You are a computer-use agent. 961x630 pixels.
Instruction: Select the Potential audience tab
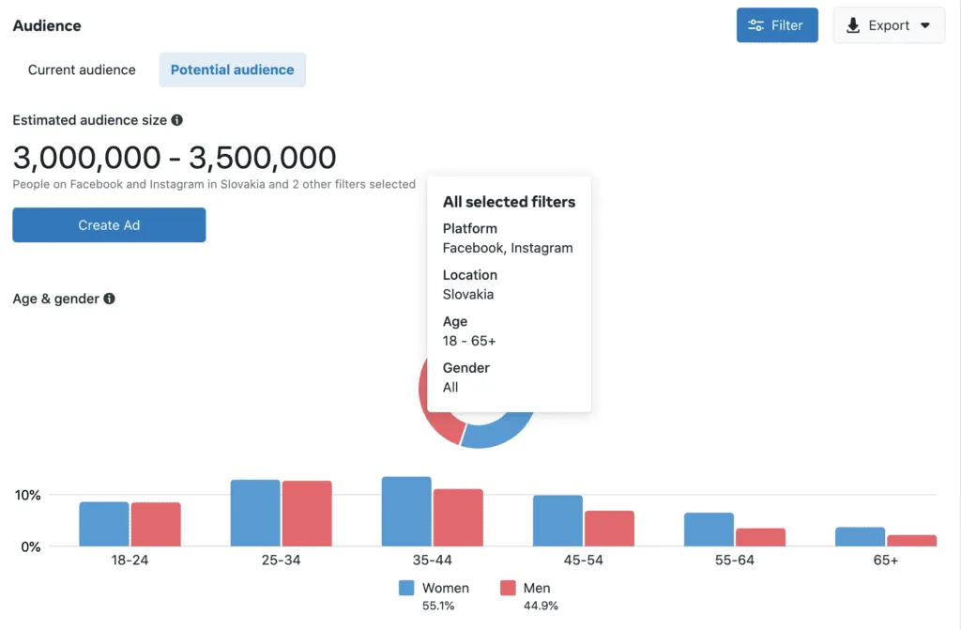coord(232,69)
